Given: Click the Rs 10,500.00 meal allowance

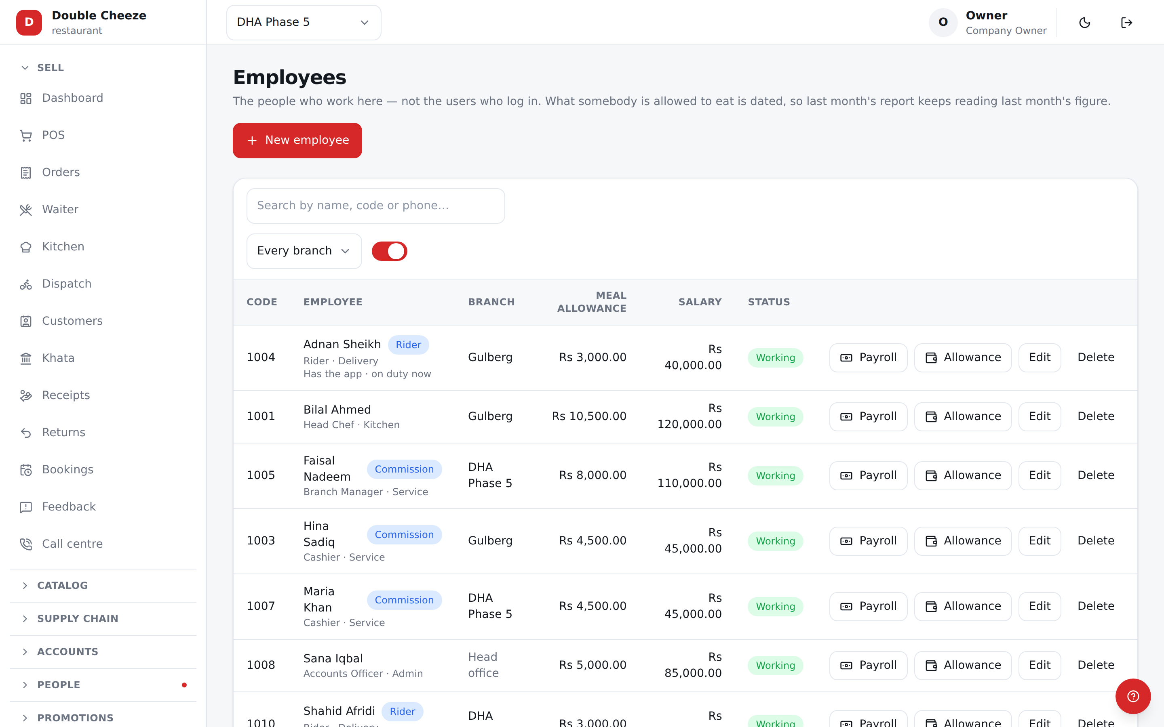Looking at the screenshot, I should tap(589, 416).
